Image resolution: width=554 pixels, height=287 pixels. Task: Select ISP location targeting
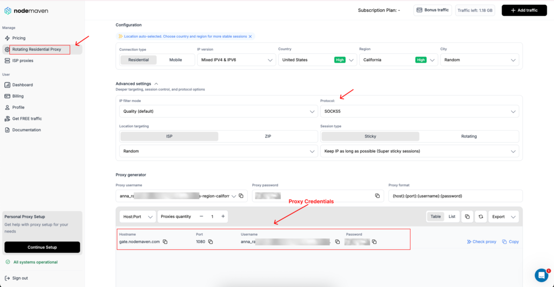(x=169, y=136)
